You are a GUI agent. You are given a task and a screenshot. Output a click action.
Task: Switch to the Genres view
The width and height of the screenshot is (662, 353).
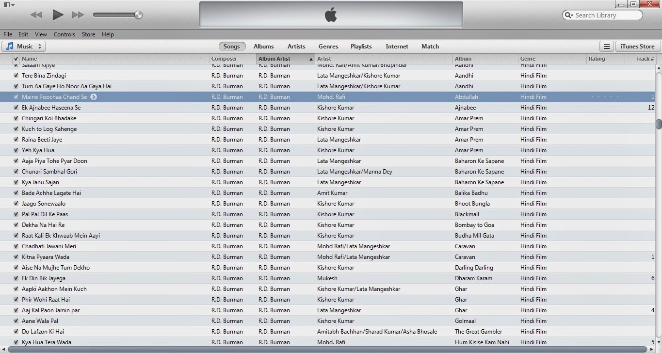(x=328, y=47)
